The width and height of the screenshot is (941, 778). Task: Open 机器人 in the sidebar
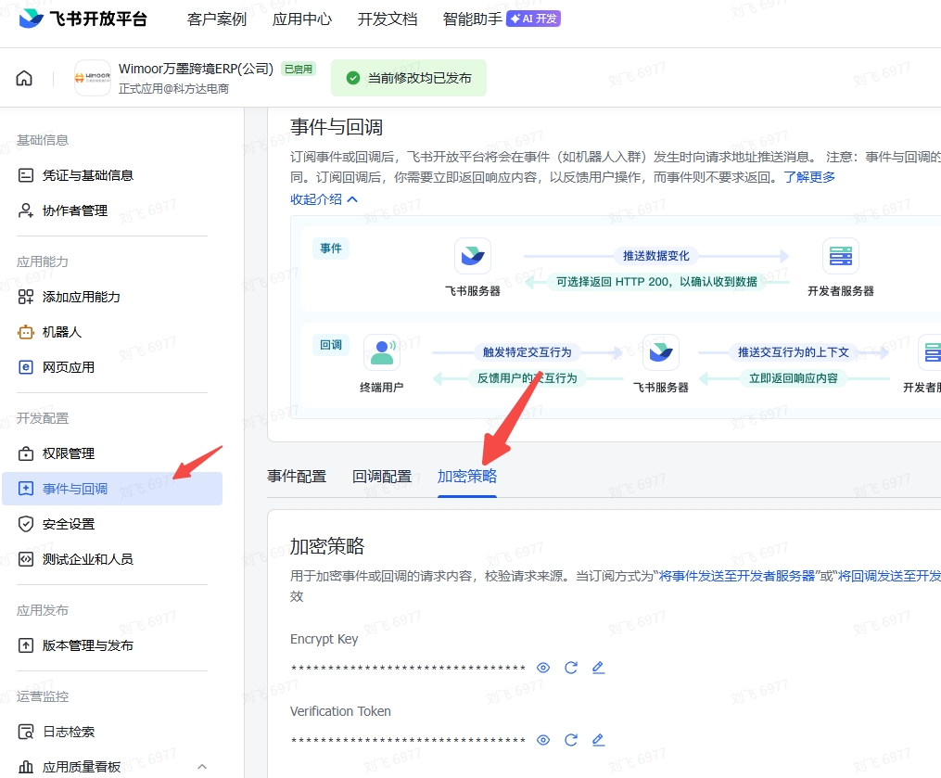(x=61, y=332)
